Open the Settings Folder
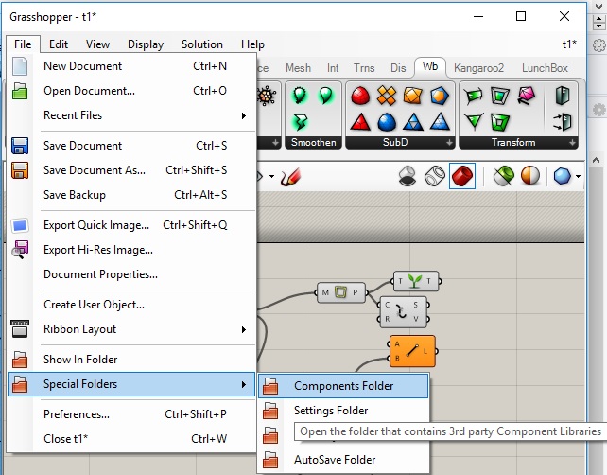This screenshot has width=607, height=475. tap(343, 411)
